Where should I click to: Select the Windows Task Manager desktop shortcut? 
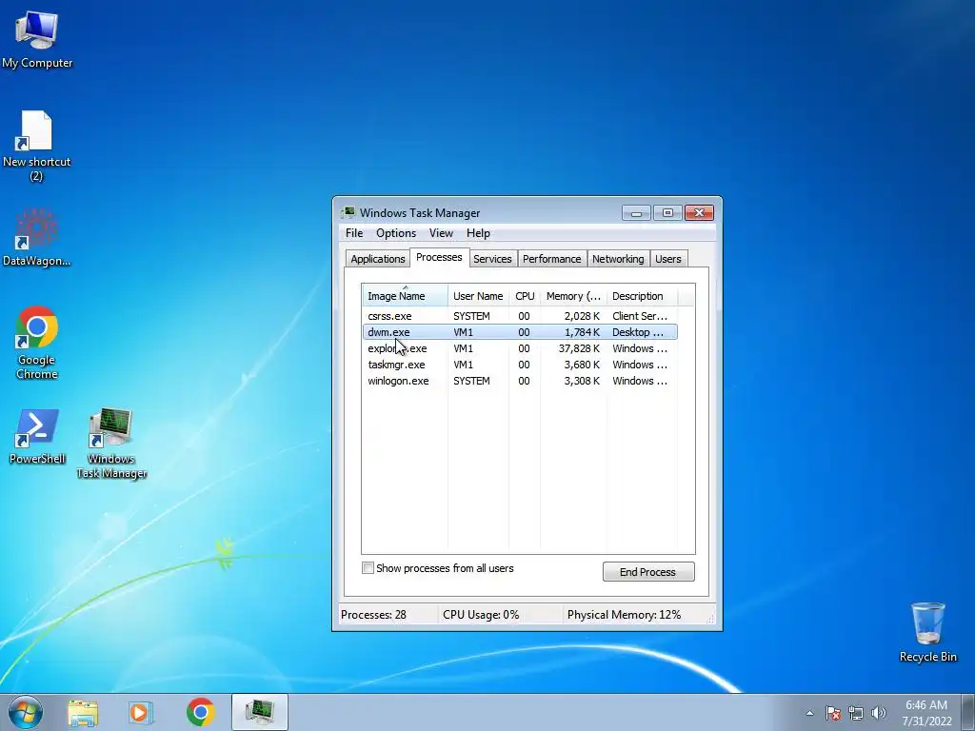pyautogui.click(x=111, y=444)
